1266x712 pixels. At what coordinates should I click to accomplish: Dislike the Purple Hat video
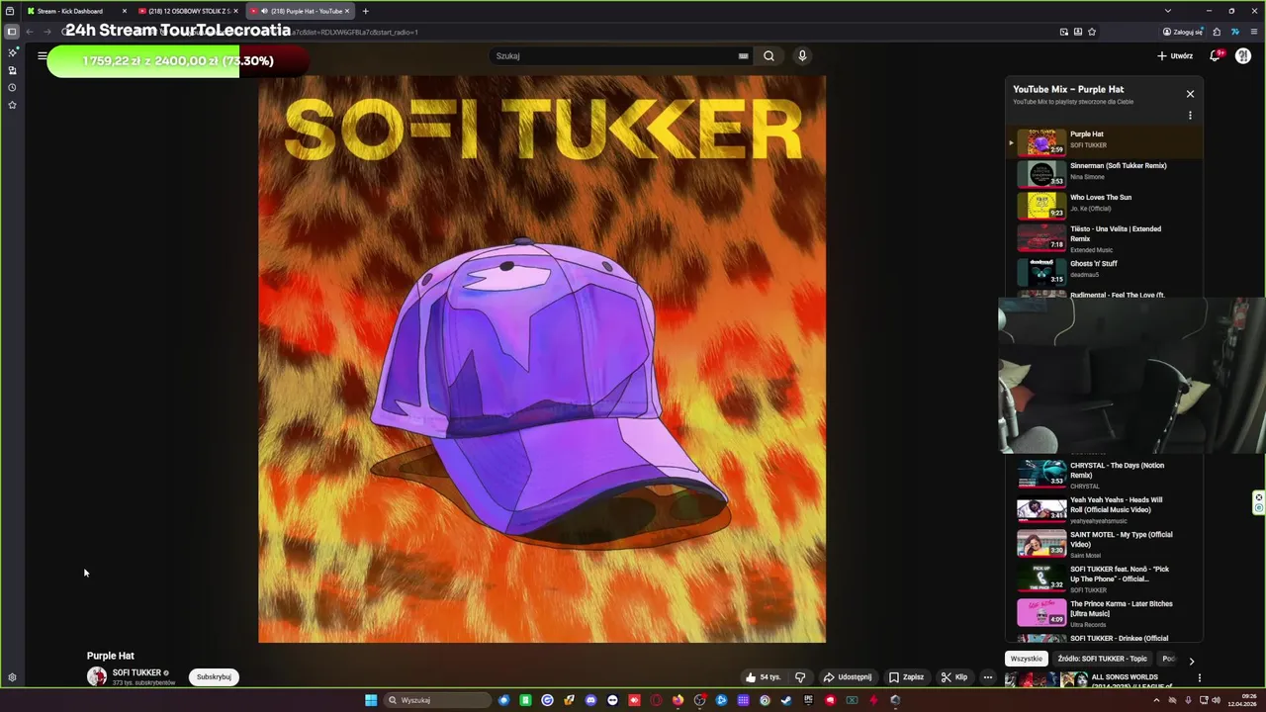800,677
